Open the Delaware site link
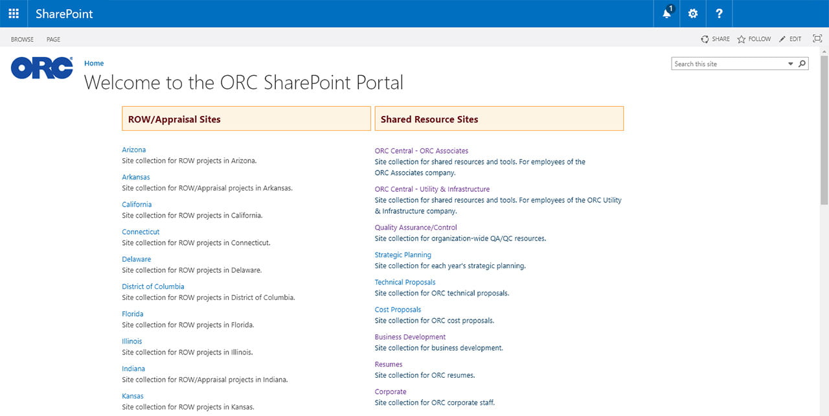The height and width of the screenshot is (416, 829). click(x=136, y=259)
